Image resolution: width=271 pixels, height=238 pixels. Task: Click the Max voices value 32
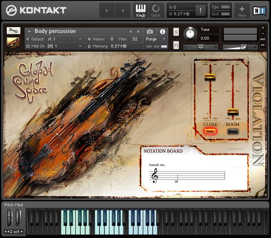click(x=135, y=39)
